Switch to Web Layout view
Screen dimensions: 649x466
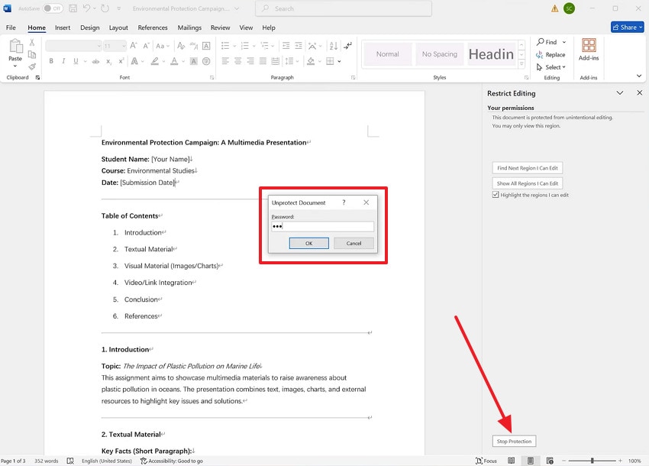pos(550,461)
